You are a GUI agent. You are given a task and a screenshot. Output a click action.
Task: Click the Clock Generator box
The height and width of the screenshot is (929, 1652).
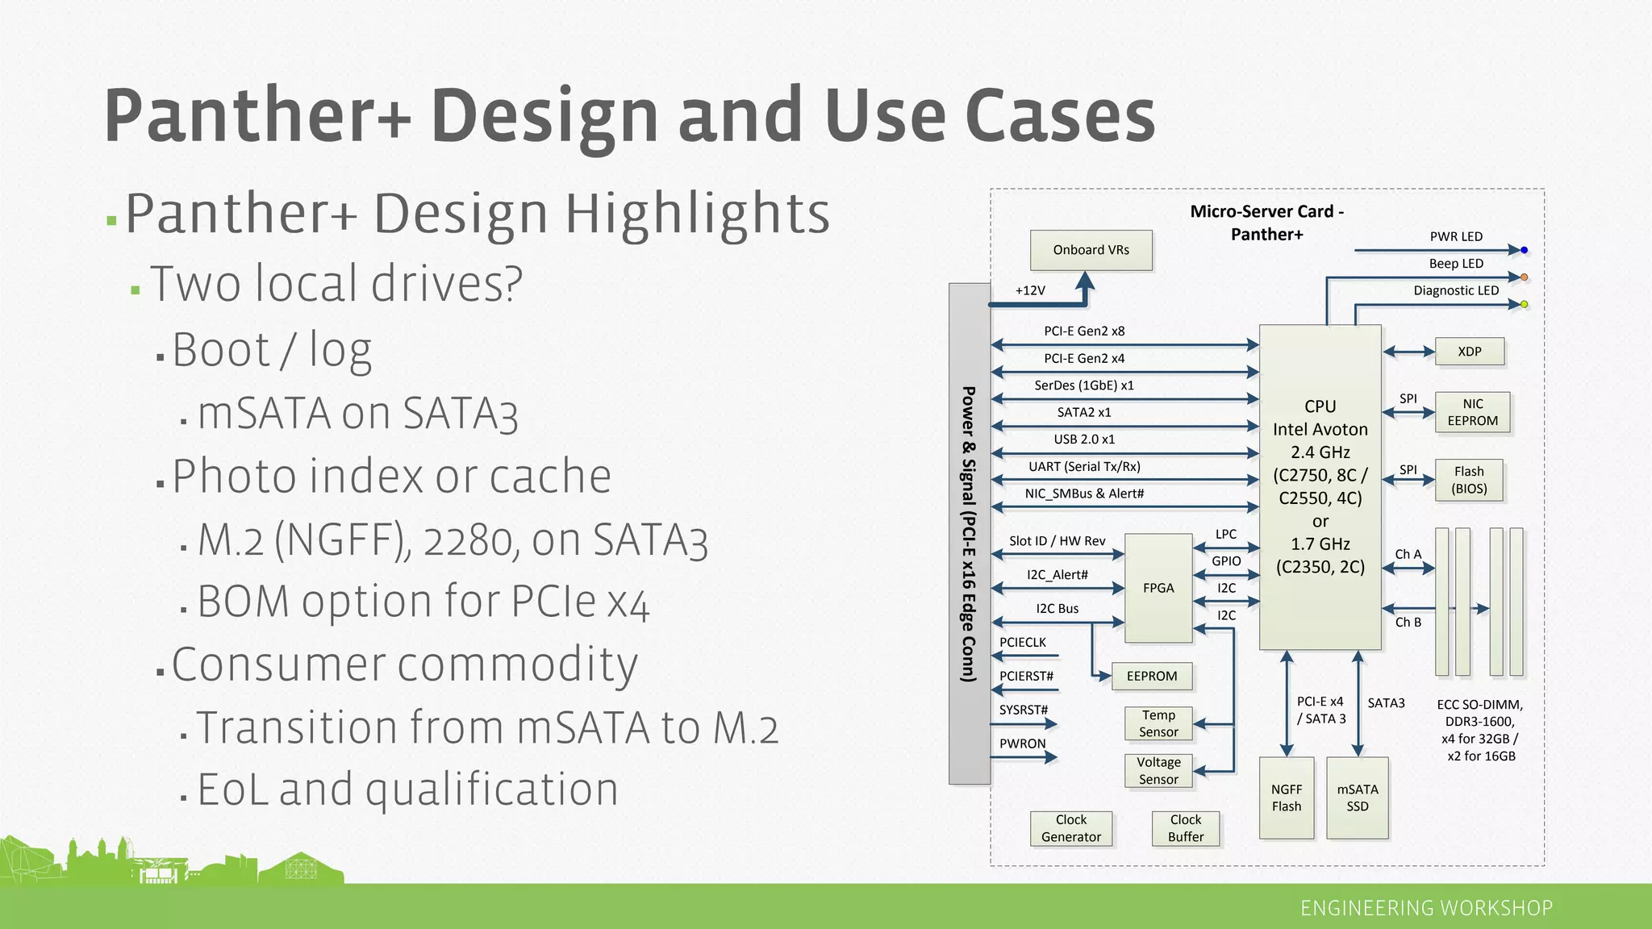pyautogui.click(x=1070, y=828)
